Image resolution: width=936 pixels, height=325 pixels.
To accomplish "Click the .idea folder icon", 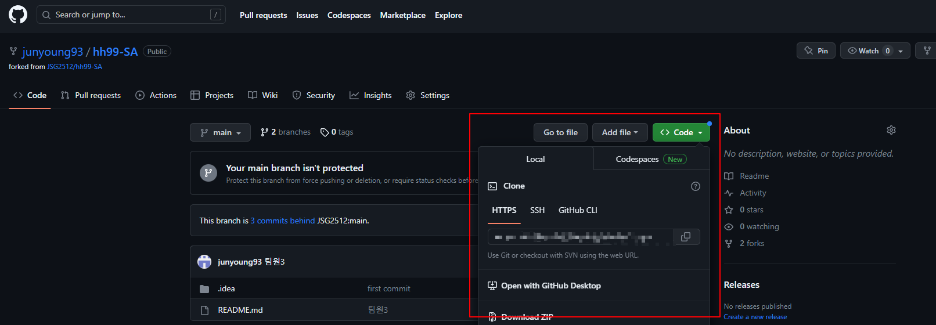I will click(204, 289).
